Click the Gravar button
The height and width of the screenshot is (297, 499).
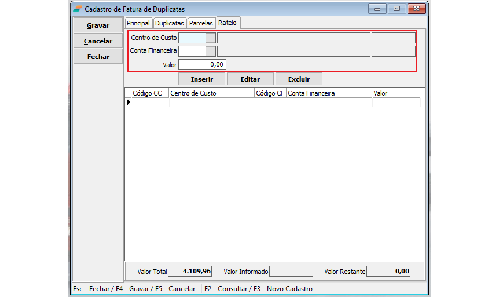point(98,25)
